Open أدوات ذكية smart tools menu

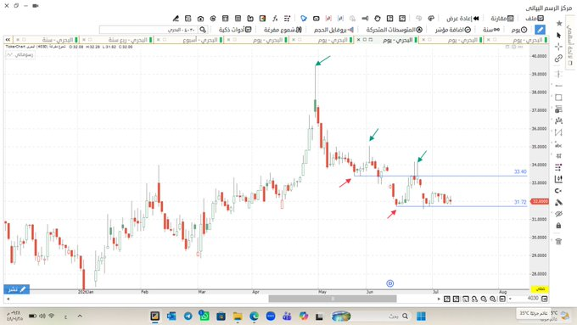click(x=235, y=30)
